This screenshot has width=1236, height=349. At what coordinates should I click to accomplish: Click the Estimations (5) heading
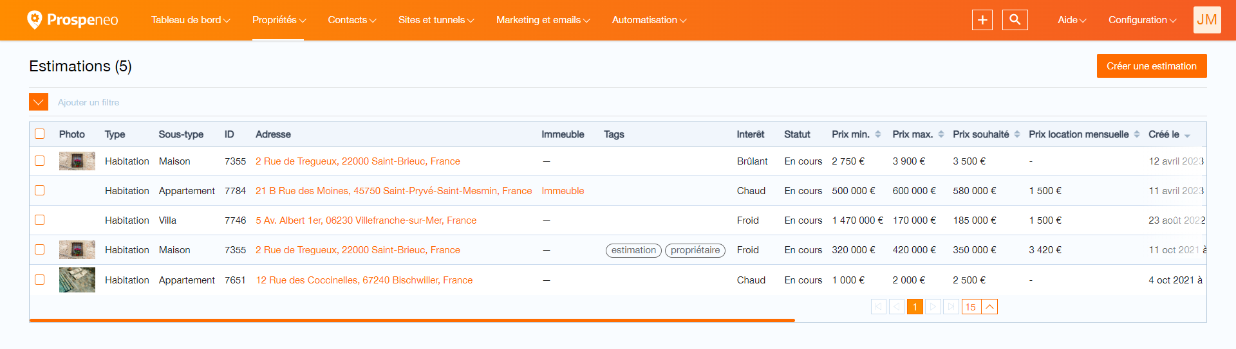[x=80, y=66]
